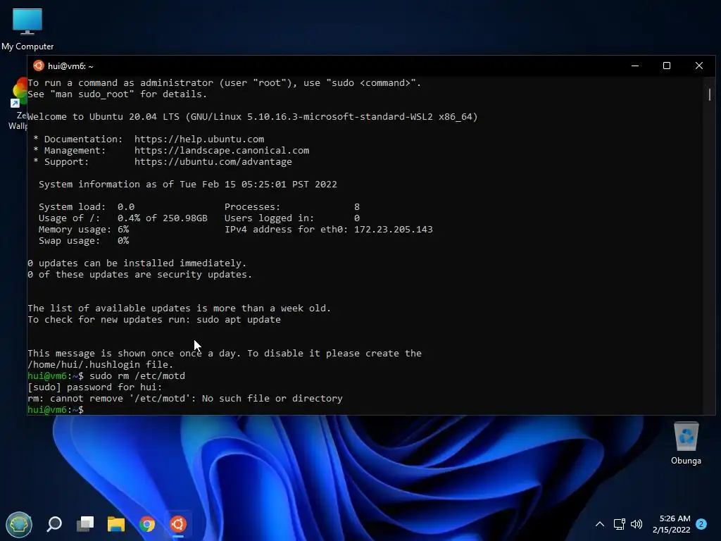Click the 'hui@vm6: ~' window title text

click(70, 66)
